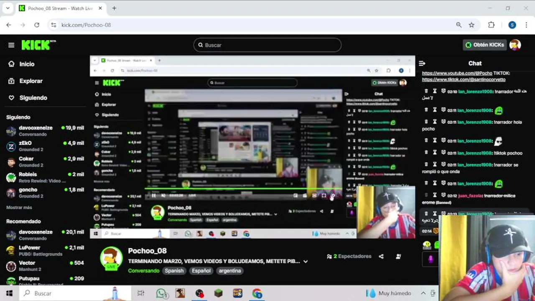Go back in the browser
This screenshot has width=535, height=301.
[x=9, y=25]
